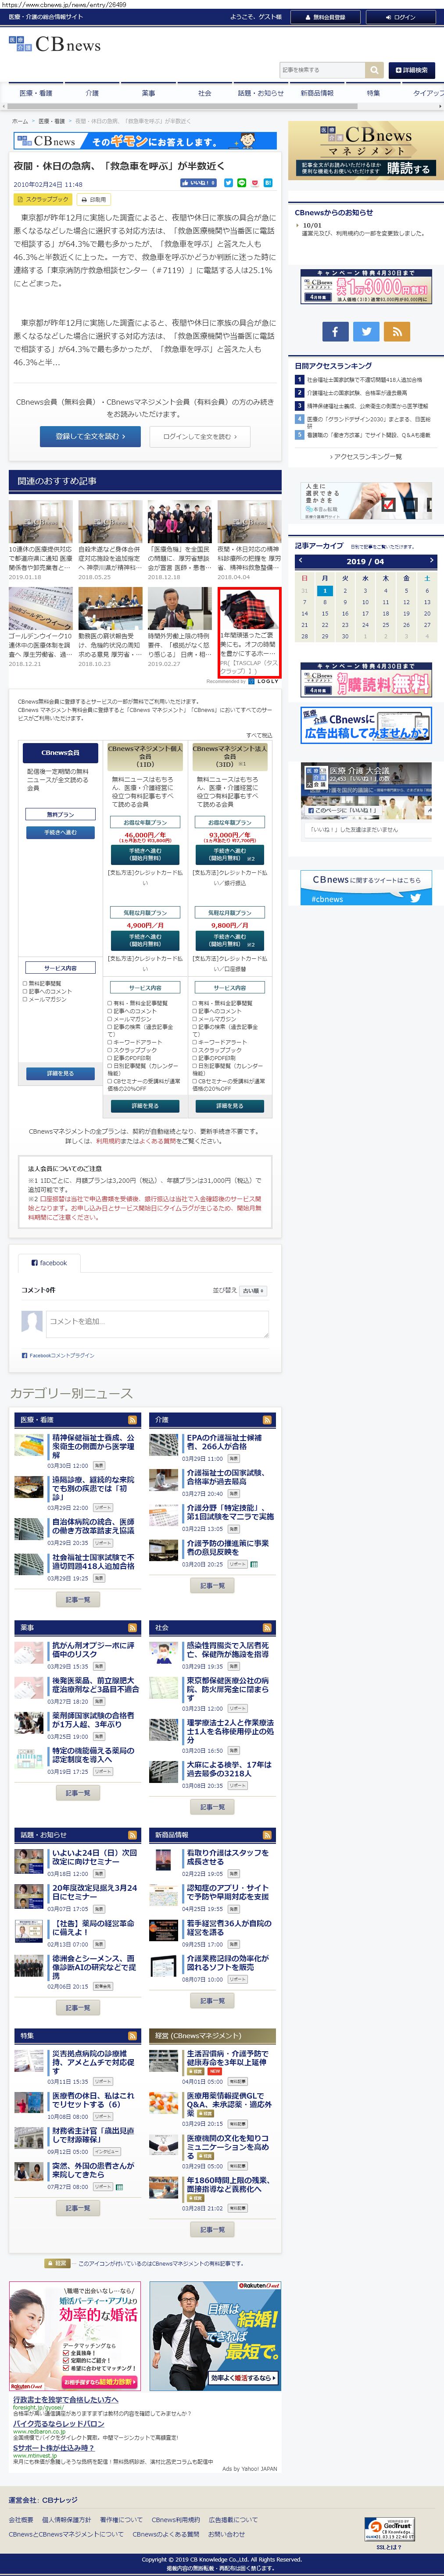Open the Rakuten 結婚 最短で advertisement
Image resolution: width=444 pixels, height=2576 pixels.
[x=215, y=2336]
